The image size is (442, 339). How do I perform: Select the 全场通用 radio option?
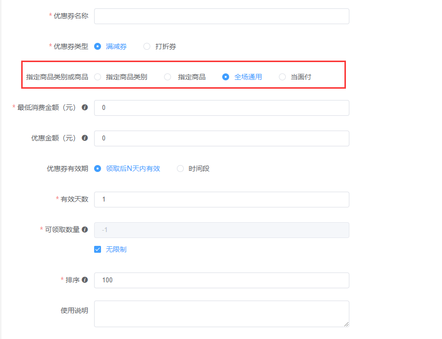pos(226,77)
